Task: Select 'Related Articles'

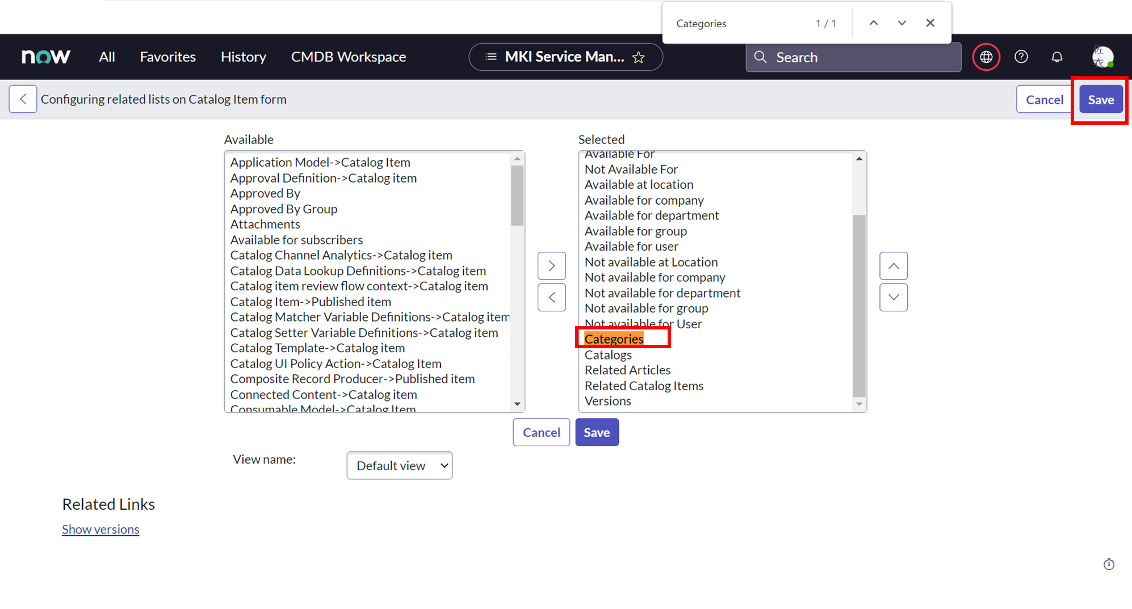Action: point(628,370)
